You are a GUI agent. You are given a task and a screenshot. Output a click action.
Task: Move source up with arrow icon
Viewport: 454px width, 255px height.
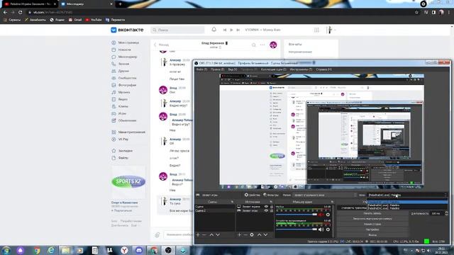pyautogui.click(x=259, y=234)
